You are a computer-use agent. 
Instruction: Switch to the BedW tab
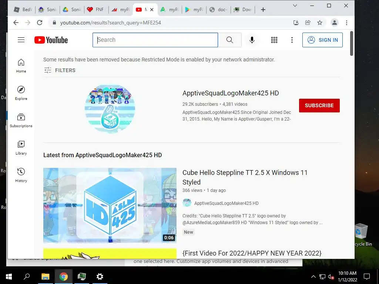pos(23,10)
